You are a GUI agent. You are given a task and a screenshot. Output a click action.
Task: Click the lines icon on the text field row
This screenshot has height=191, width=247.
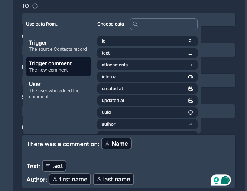[191, 53]
